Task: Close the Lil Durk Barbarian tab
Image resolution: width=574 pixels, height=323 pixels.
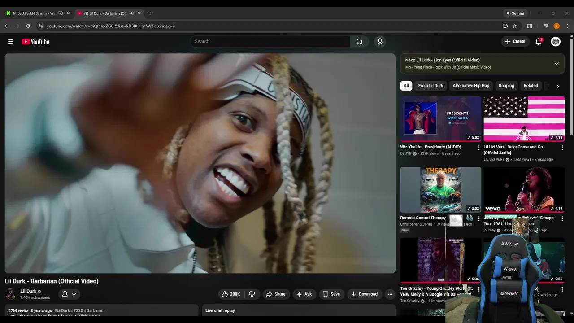Action: coord(139,13)
